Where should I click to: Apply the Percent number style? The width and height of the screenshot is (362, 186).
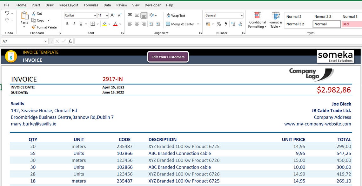[x=218, y=24]
